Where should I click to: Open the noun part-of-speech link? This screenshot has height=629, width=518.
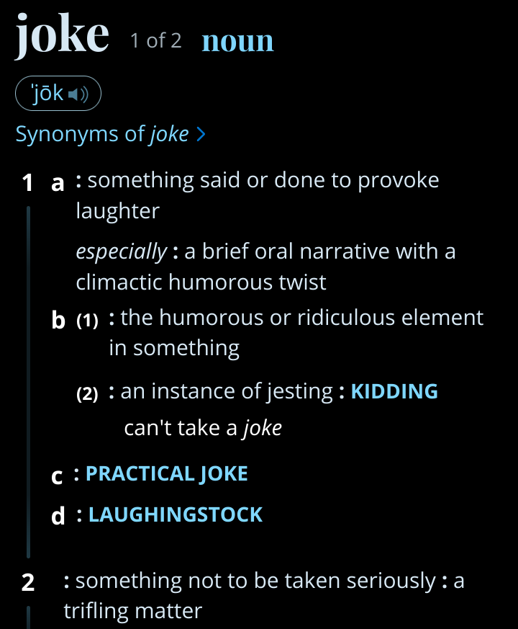tap(237, 41)
